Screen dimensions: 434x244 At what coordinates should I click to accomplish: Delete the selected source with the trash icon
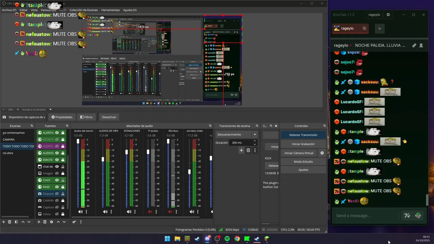(45, 222)
